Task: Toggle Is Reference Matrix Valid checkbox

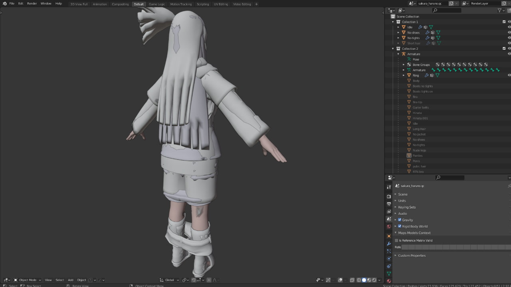Action: 396,240
